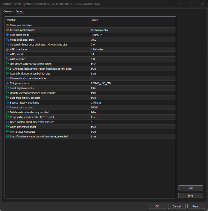
Task: Close the indicator settings dialog
Action: coord(202,4)
